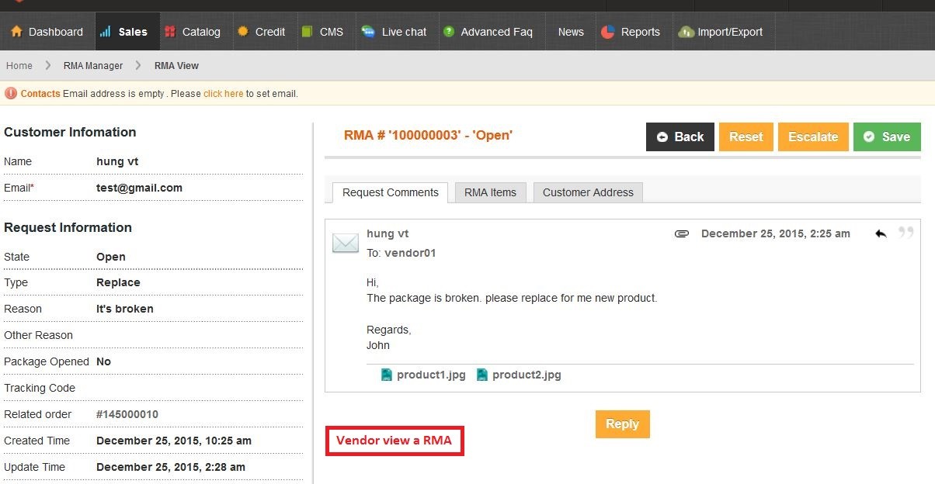Screen dimensions: 935x484
Task: Click the 'Tracking Code' field label
Action: [x=40, y=388]
